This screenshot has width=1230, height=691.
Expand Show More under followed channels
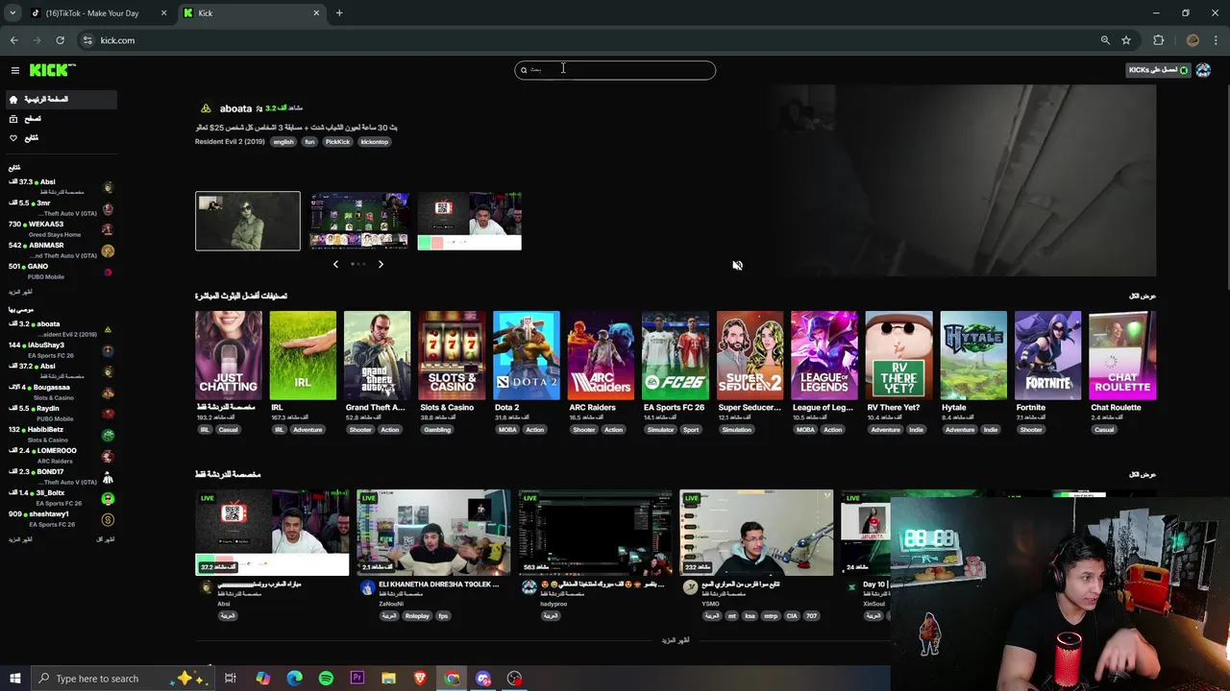point(20,292)
